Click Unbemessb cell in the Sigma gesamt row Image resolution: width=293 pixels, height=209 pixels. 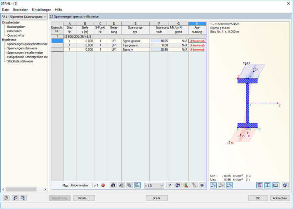click(197, 41)
